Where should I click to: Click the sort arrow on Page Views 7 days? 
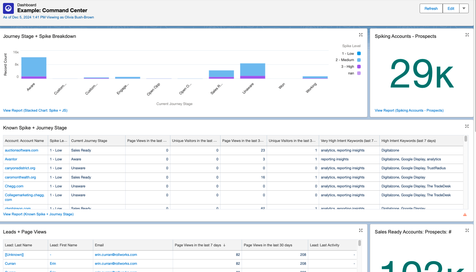pos(224,245)
